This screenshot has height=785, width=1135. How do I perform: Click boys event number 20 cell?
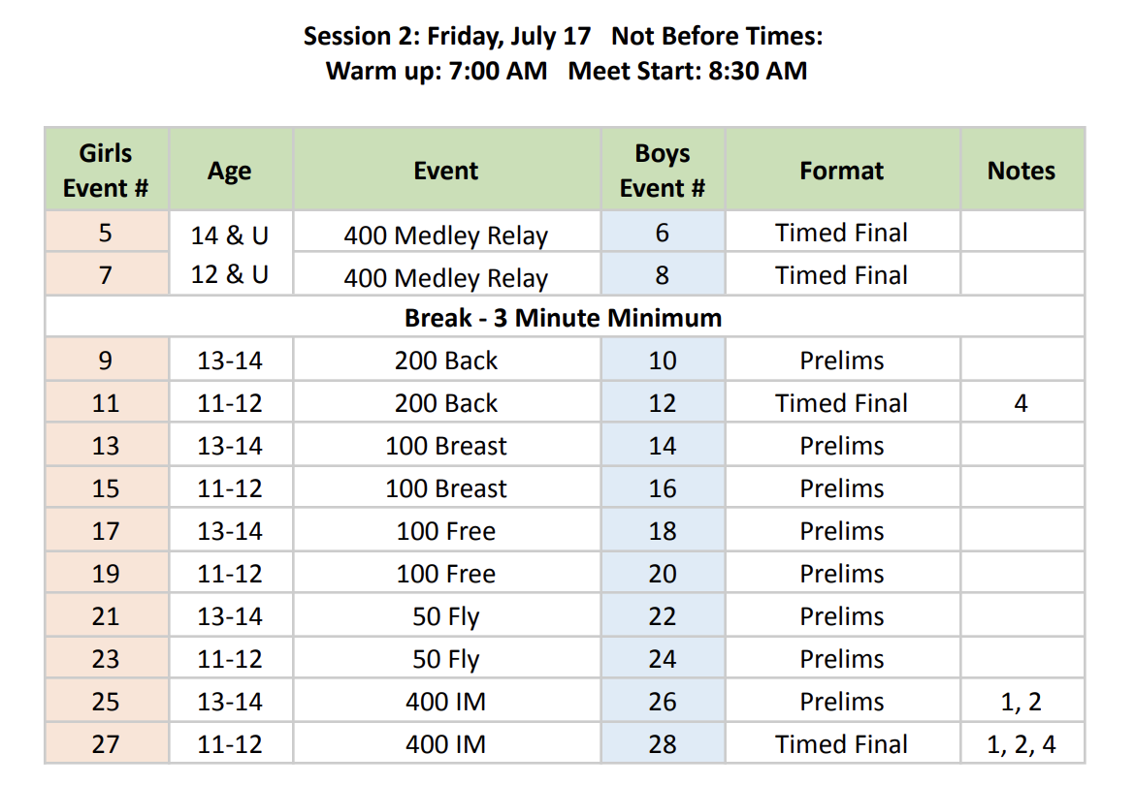coord(663,573)
